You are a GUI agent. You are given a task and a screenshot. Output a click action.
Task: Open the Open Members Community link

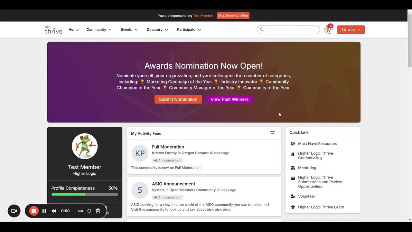click(192, 190)
